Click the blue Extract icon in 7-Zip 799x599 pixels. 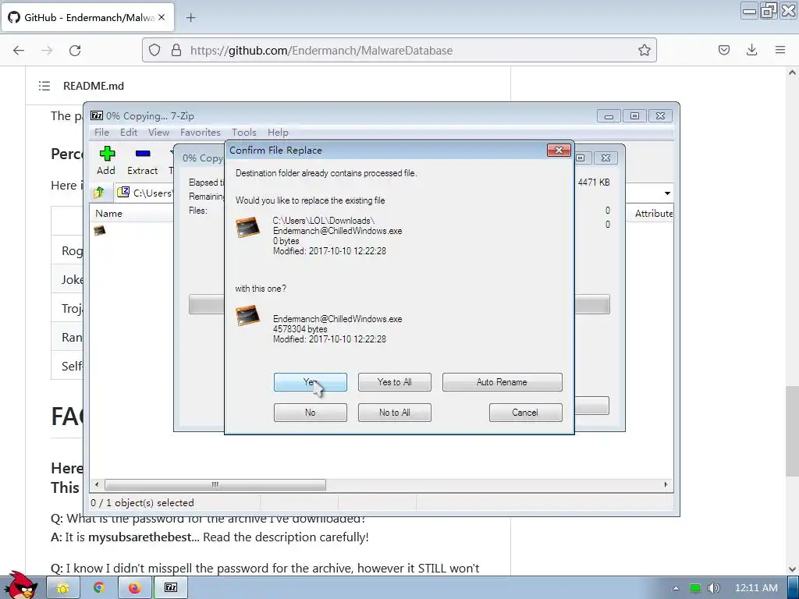(x=143, y=154)
